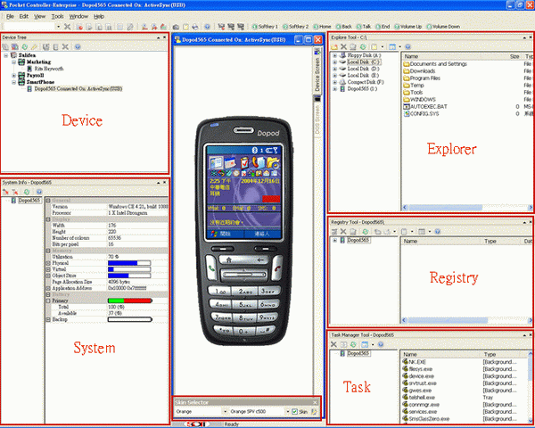Click the skin settings icon beside Skin checkbox
The height and width of the screenshot is (428, 535).
(x=314, y=412)
